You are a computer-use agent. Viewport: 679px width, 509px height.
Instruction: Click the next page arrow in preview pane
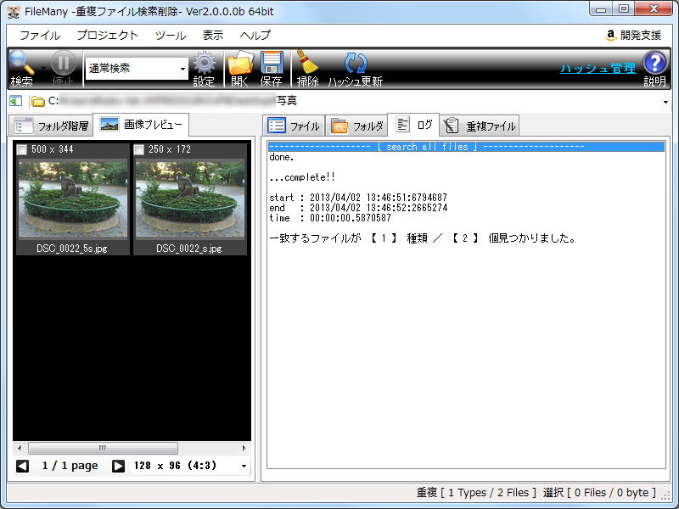pyautogui.click(x=116, y=465)
